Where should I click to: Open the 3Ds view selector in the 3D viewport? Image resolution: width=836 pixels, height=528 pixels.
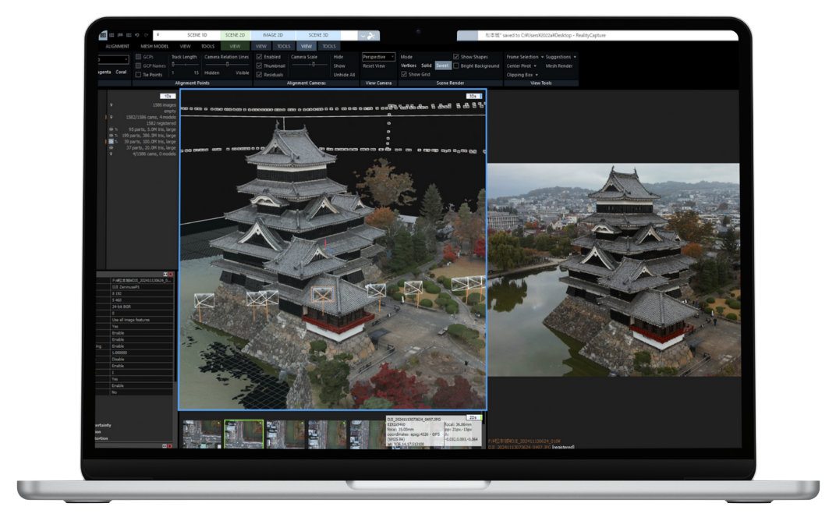pos(474,96)
